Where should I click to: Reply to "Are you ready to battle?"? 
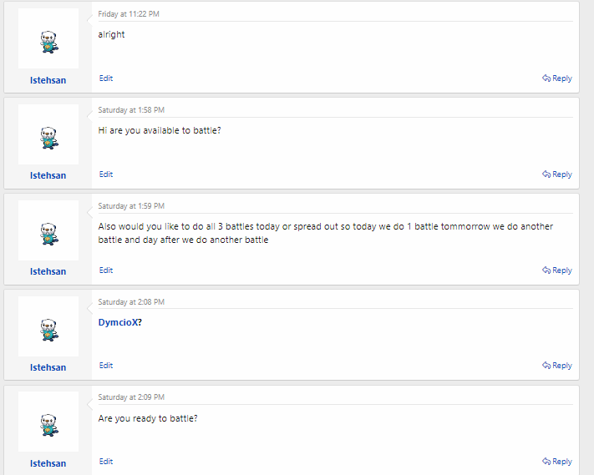[557, 462]
